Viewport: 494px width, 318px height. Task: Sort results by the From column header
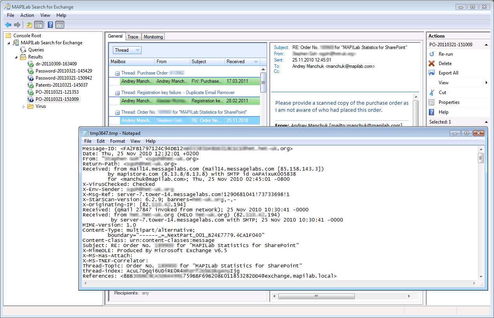[172, 62]
